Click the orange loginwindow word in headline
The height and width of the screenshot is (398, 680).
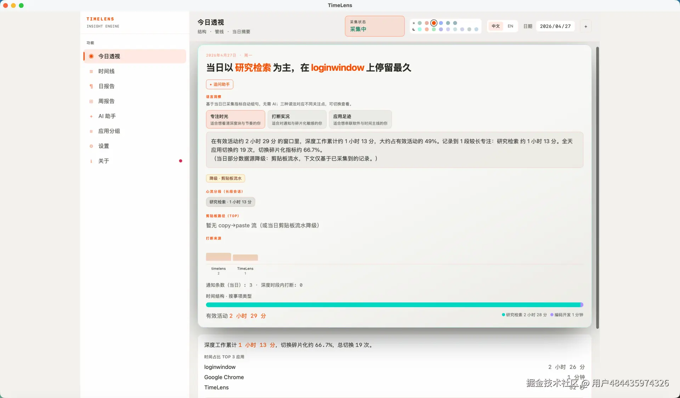338,68
